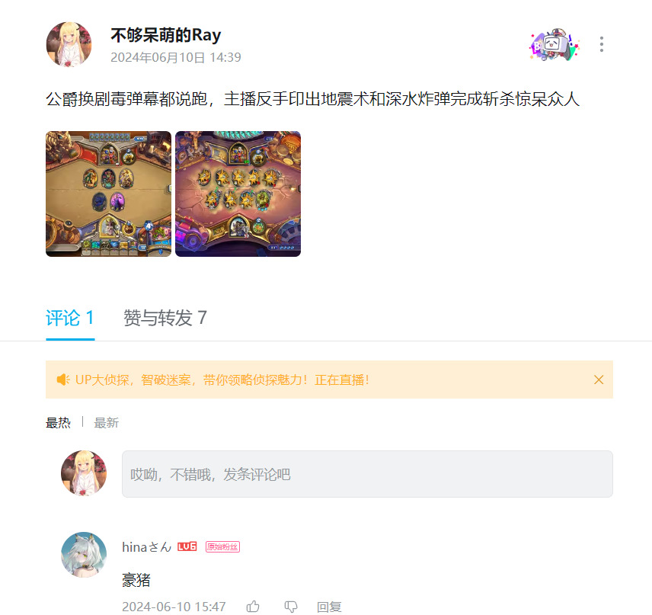Viewport: 652px width, 615px height.
Task: Click the bilibili TV mascot decoration icon
Action: click(x=555, y=44)
